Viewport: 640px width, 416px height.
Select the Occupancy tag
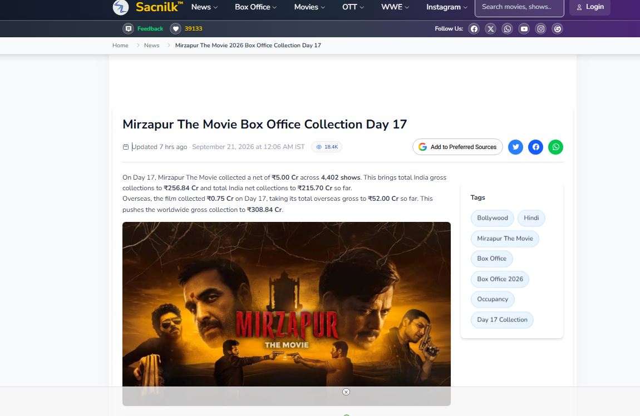point(493,299)
